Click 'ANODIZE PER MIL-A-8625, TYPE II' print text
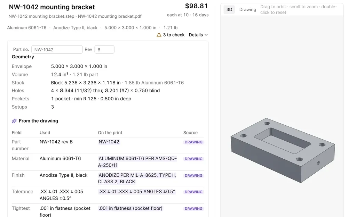The width and height of the screenshot is (348, 217). click(x=137, y=175)
